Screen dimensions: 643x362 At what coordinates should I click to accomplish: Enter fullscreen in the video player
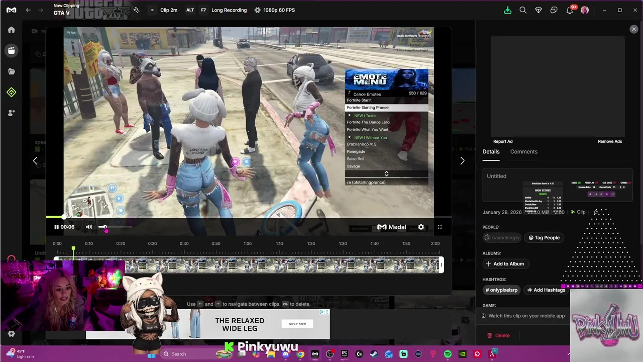pyautogui.click(x=440, y=227)
